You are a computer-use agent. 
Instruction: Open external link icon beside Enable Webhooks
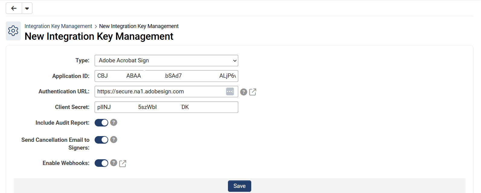(x=123, y=163)
